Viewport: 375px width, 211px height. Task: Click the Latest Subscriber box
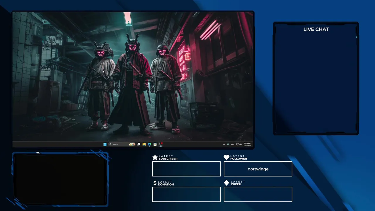click(x=186, y=169)
